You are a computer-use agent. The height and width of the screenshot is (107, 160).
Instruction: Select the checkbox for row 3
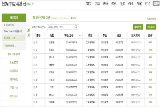pos(34,57)
